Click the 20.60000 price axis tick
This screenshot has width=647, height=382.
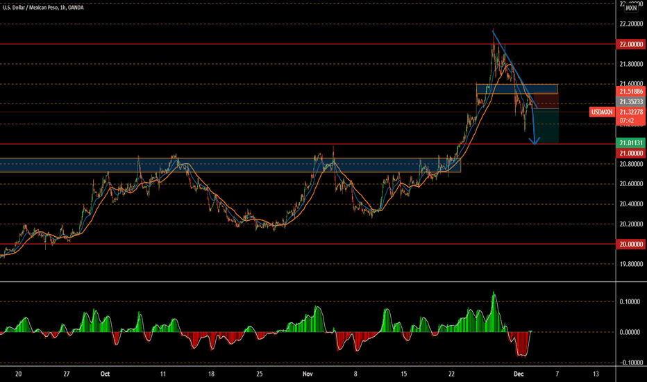tap(631, 184)
